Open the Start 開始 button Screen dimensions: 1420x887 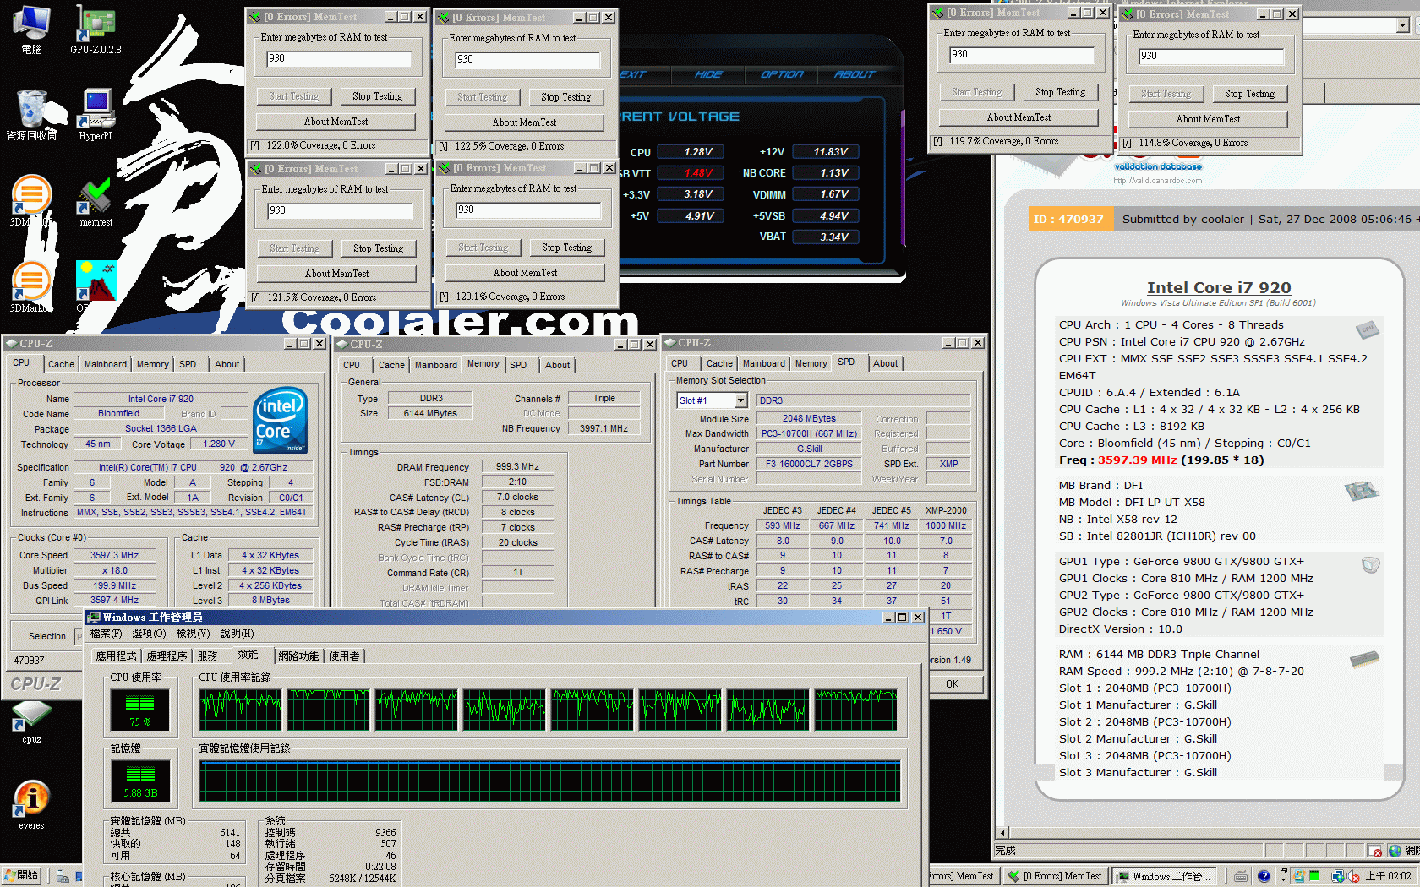click(x=22, y=876)
